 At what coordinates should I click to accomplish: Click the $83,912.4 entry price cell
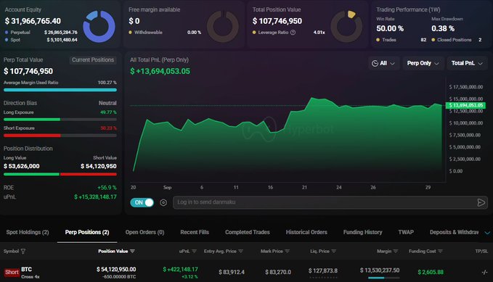pos(232,272)
